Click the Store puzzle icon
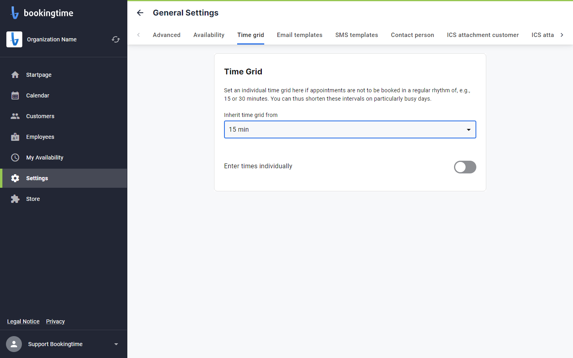 click(15, 199)
